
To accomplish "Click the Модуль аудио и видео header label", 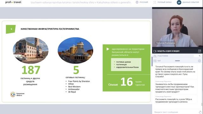I will click(x=168, y=51).
